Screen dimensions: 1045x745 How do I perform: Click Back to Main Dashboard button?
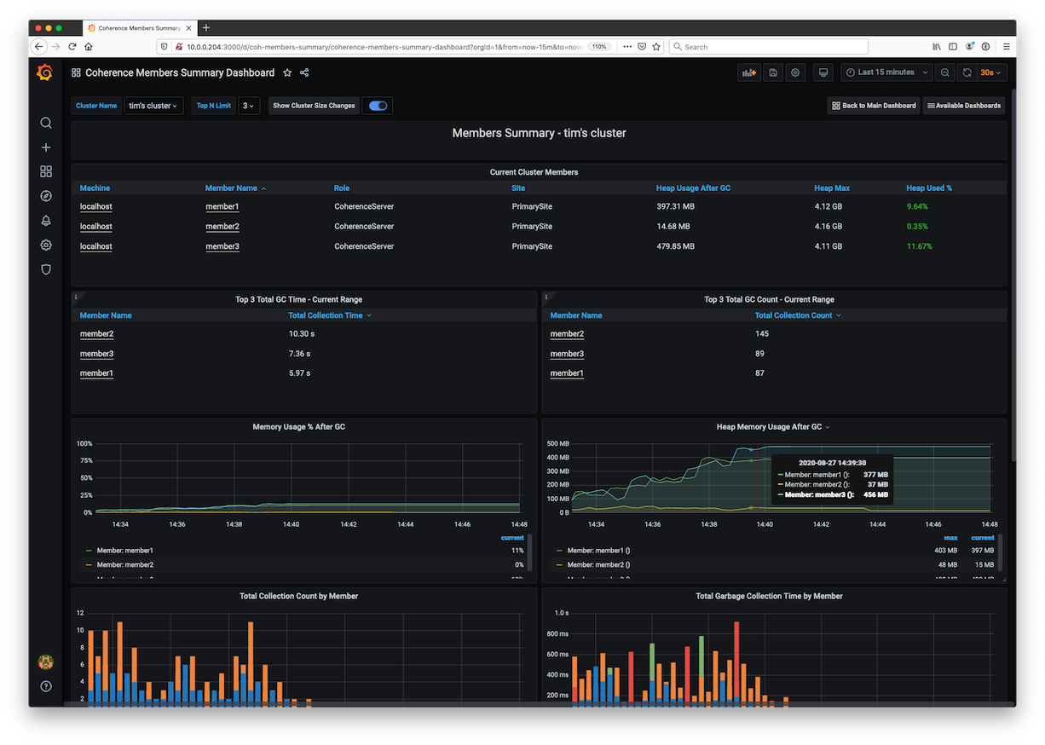pyautogui.click(x=874, y=106)
